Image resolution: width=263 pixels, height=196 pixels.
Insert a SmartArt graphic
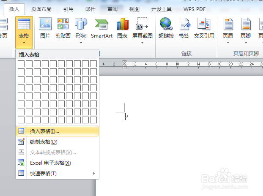point(101,24)
